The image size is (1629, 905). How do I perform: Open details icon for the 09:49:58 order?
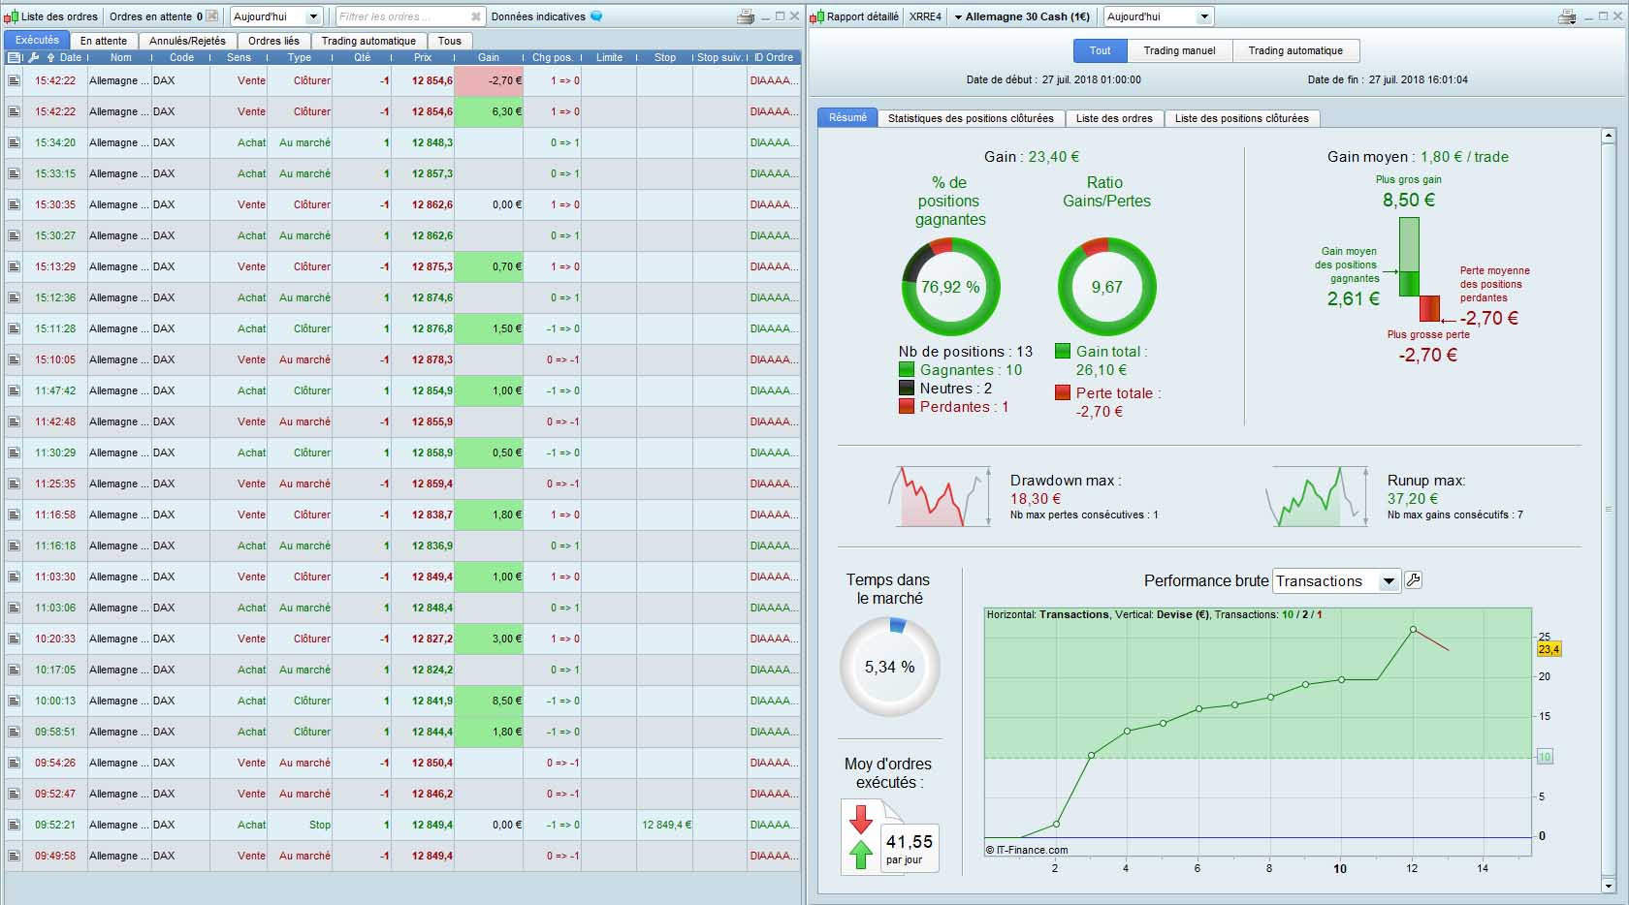pyautogui.click(x=14, y=856)
